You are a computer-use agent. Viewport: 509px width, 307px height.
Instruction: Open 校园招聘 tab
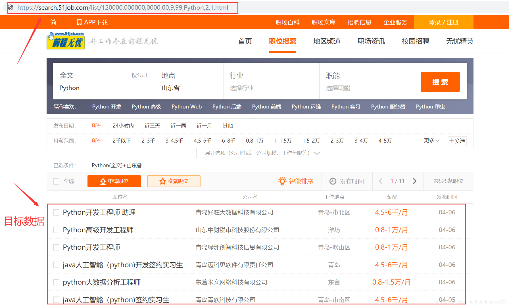(x=416, y=41)
